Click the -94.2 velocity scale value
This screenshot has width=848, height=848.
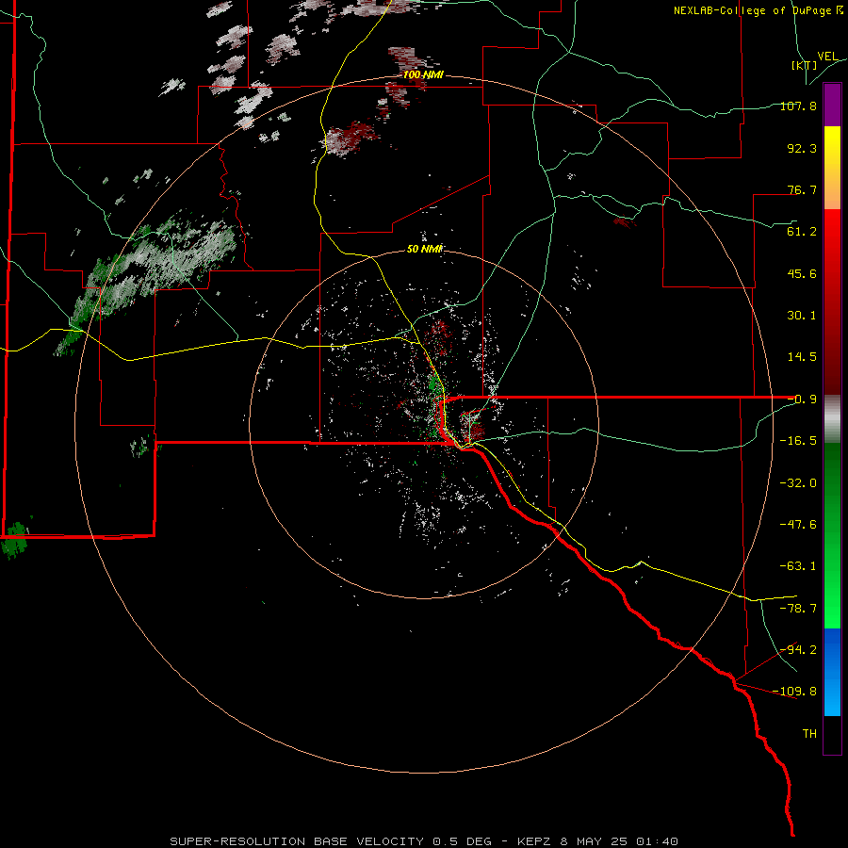[798, 650]
